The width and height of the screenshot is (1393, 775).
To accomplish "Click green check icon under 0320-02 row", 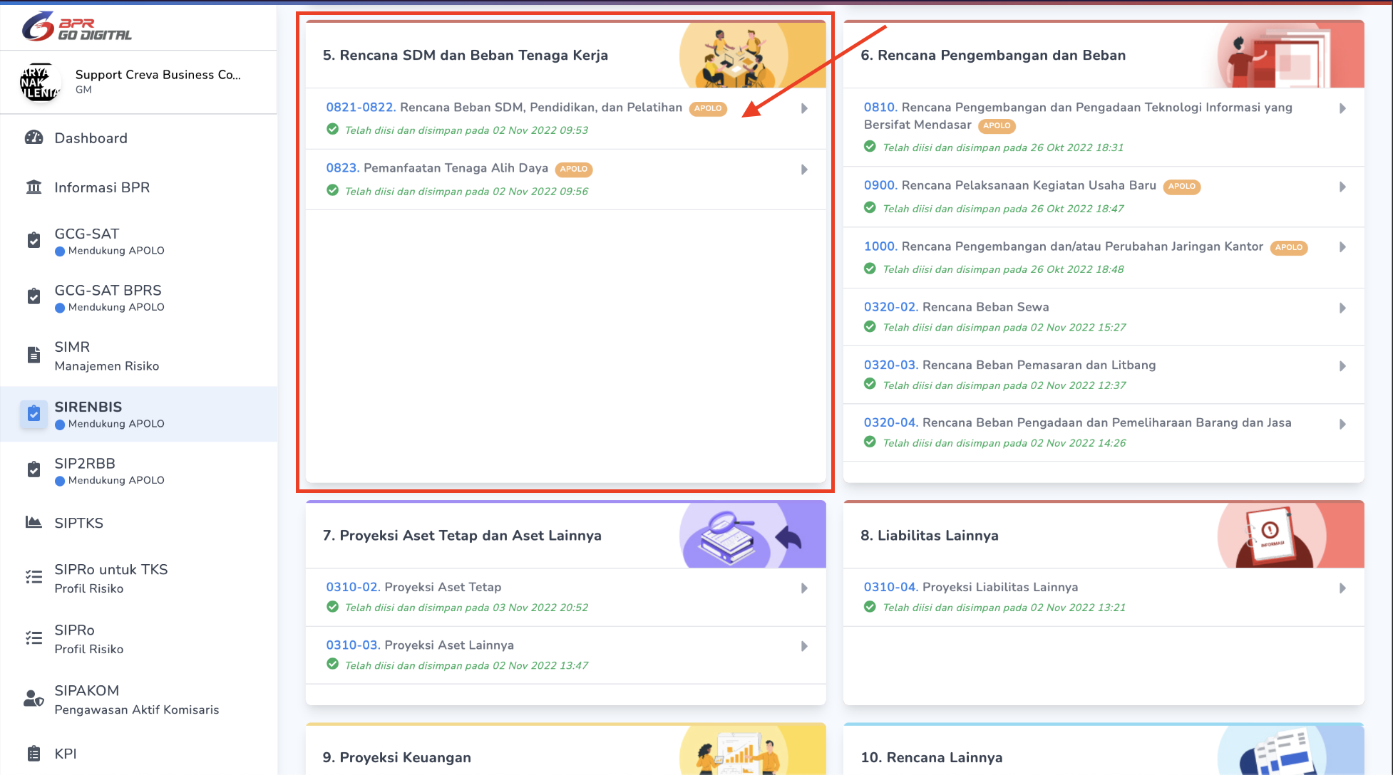I will click(870, 327).
